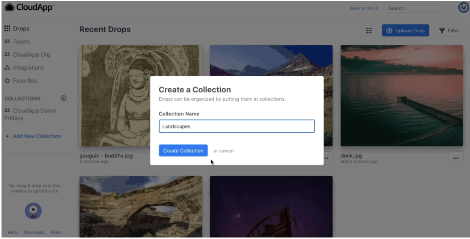Open the dock.jpg options via ellipsis
The image size is (470, 239).
(456, 158)
